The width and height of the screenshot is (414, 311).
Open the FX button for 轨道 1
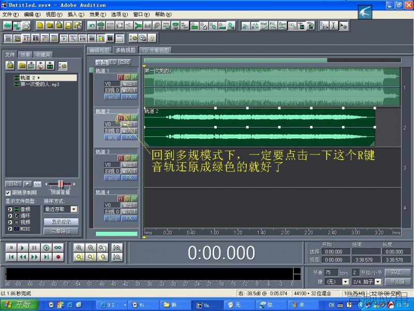(x=129, y=97)
